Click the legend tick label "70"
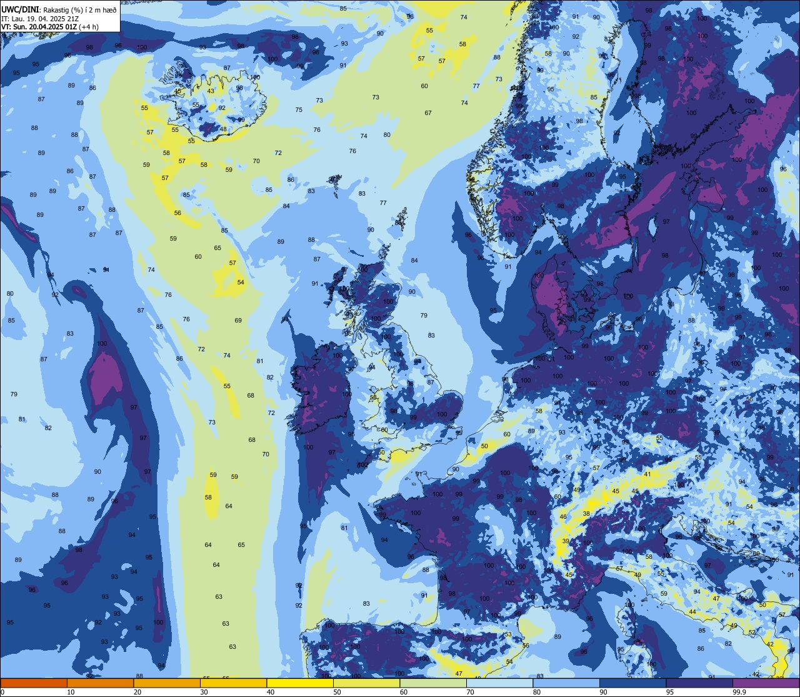 [x=470, y=692]
